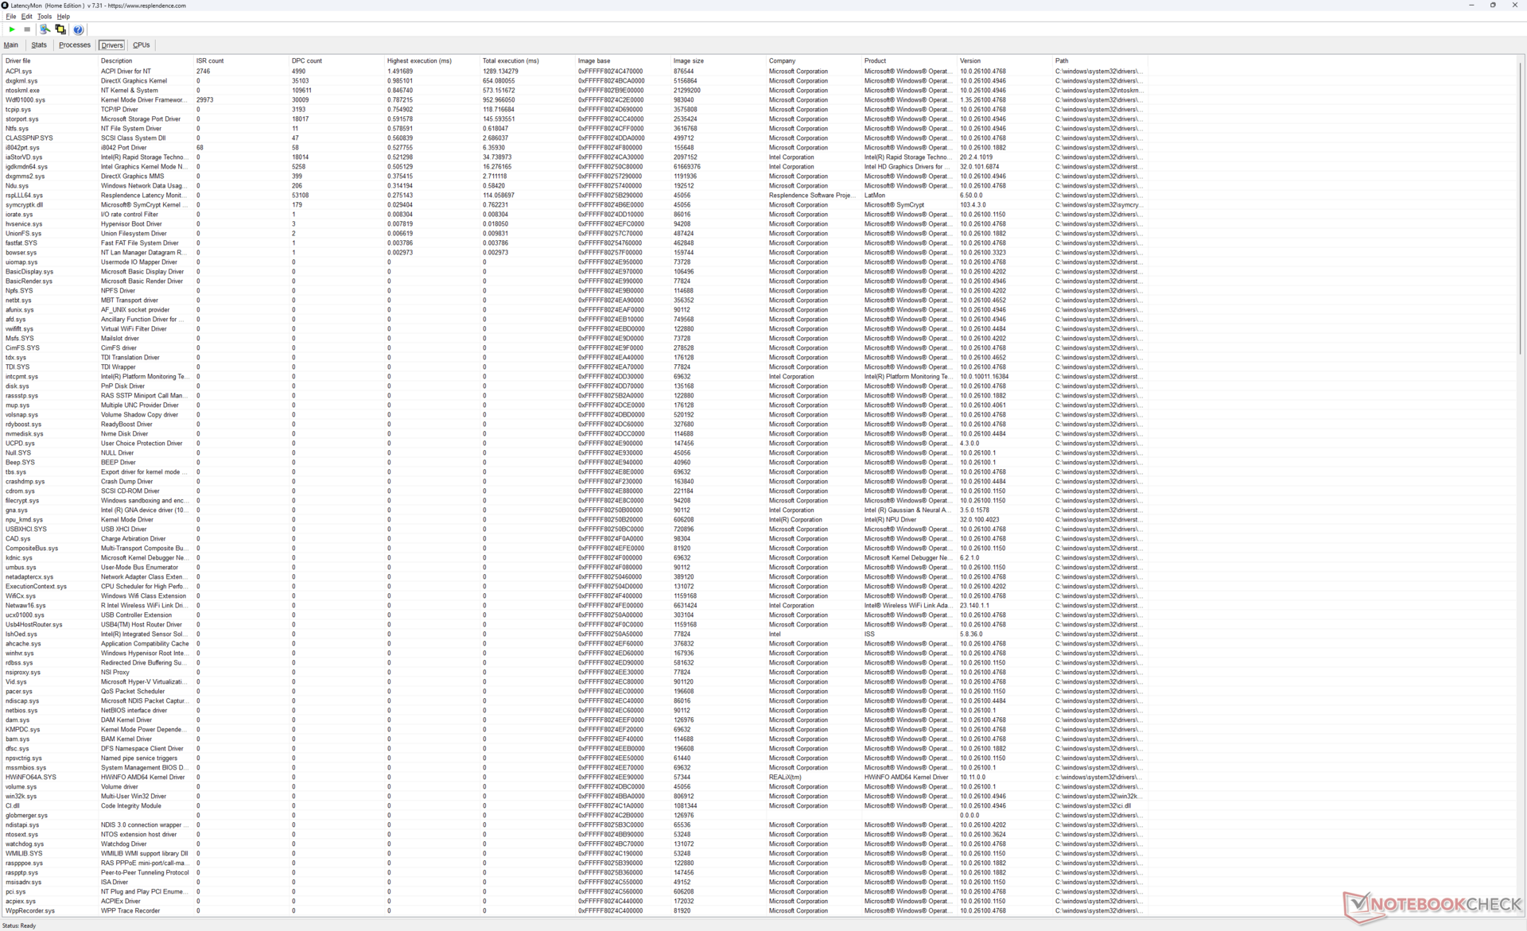Select the Ndu.sys driver row
Screen dimensions: 1527x931
(x=574, y=186)
